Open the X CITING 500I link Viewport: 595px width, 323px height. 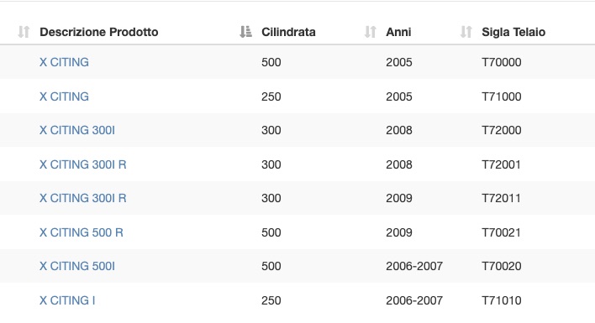(x=77, y=266)
